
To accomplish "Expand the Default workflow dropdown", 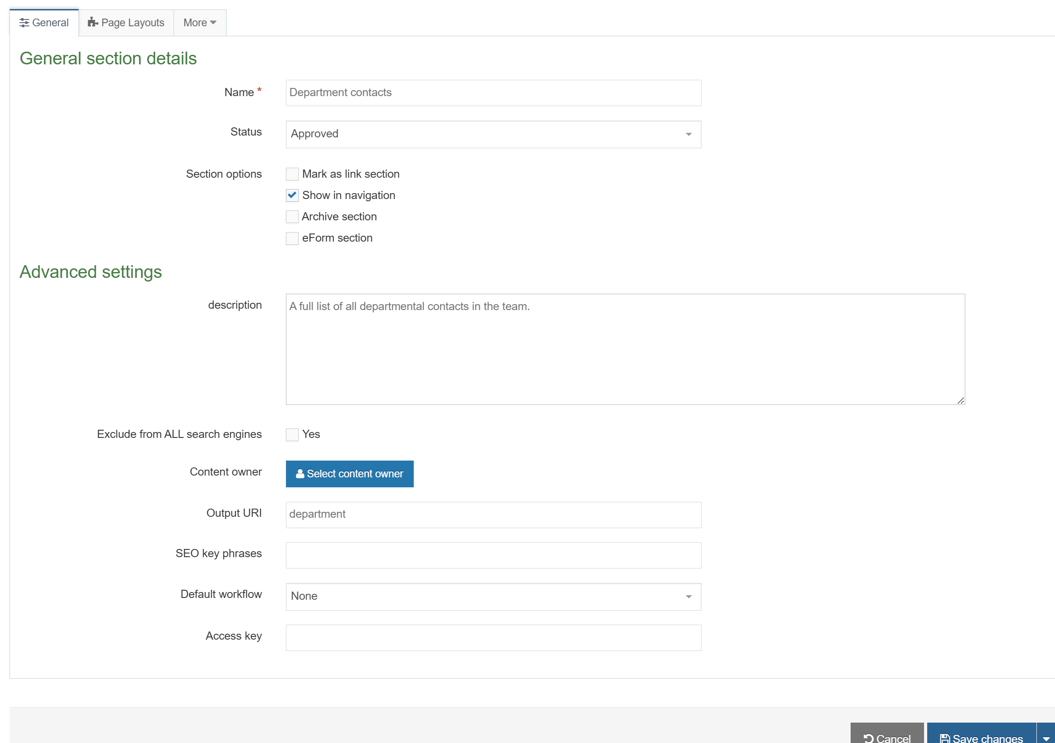I will click(x=493, y=596).
